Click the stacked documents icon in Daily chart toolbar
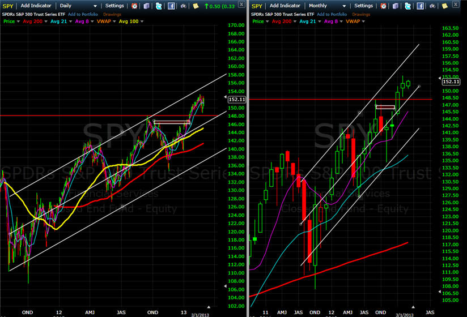Image resolution: width=467 pixels, height=317 pixels. 147,6
